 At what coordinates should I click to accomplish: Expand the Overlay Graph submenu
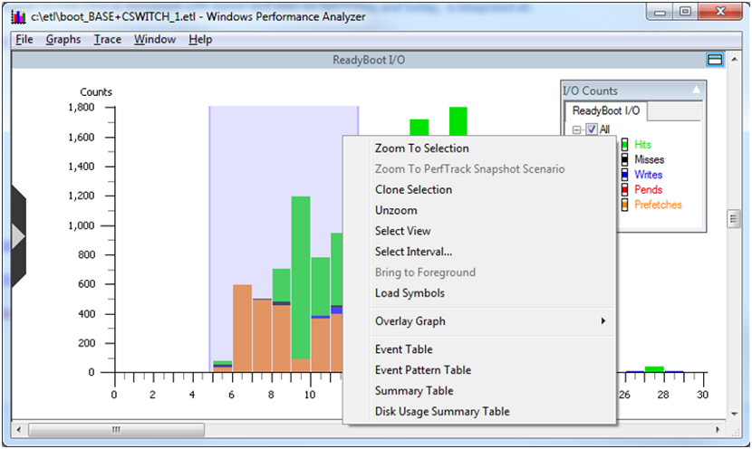[479, 321]
